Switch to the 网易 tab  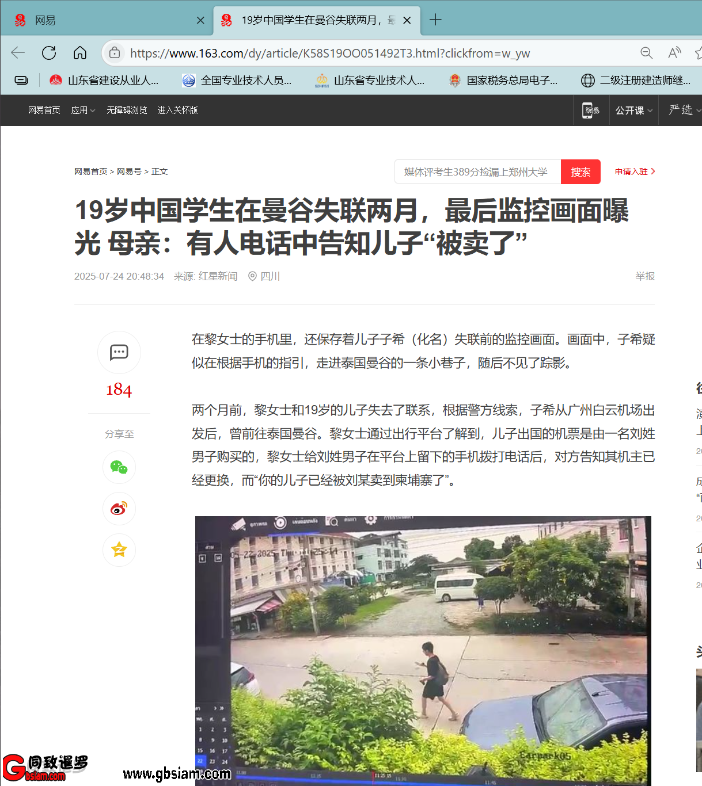pyautogui.click(x=104, y=20)
